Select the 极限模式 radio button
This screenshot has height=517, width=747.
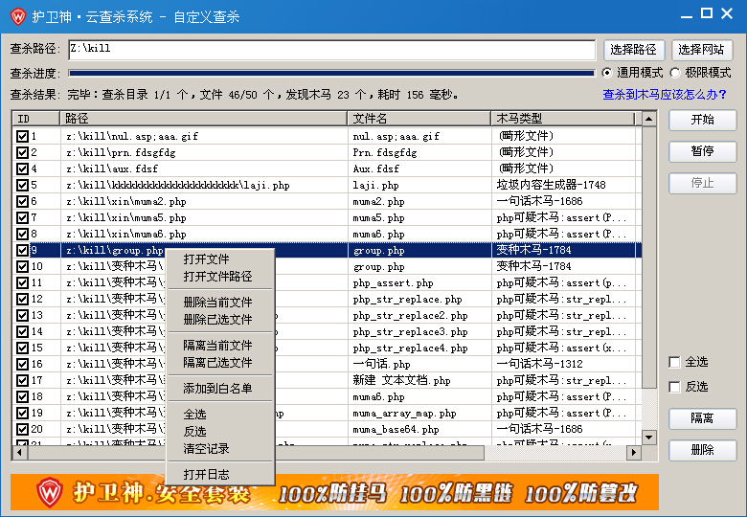click(675, 73)
